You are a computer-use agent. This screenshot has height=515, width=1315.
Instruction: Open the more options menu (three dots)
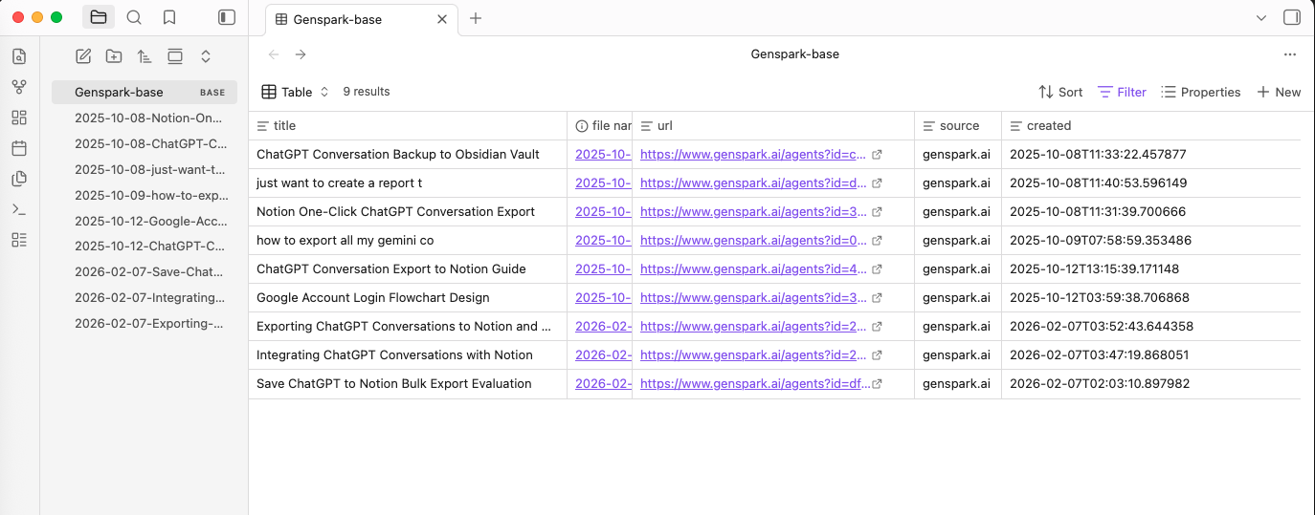click(x=1290, y=54)
